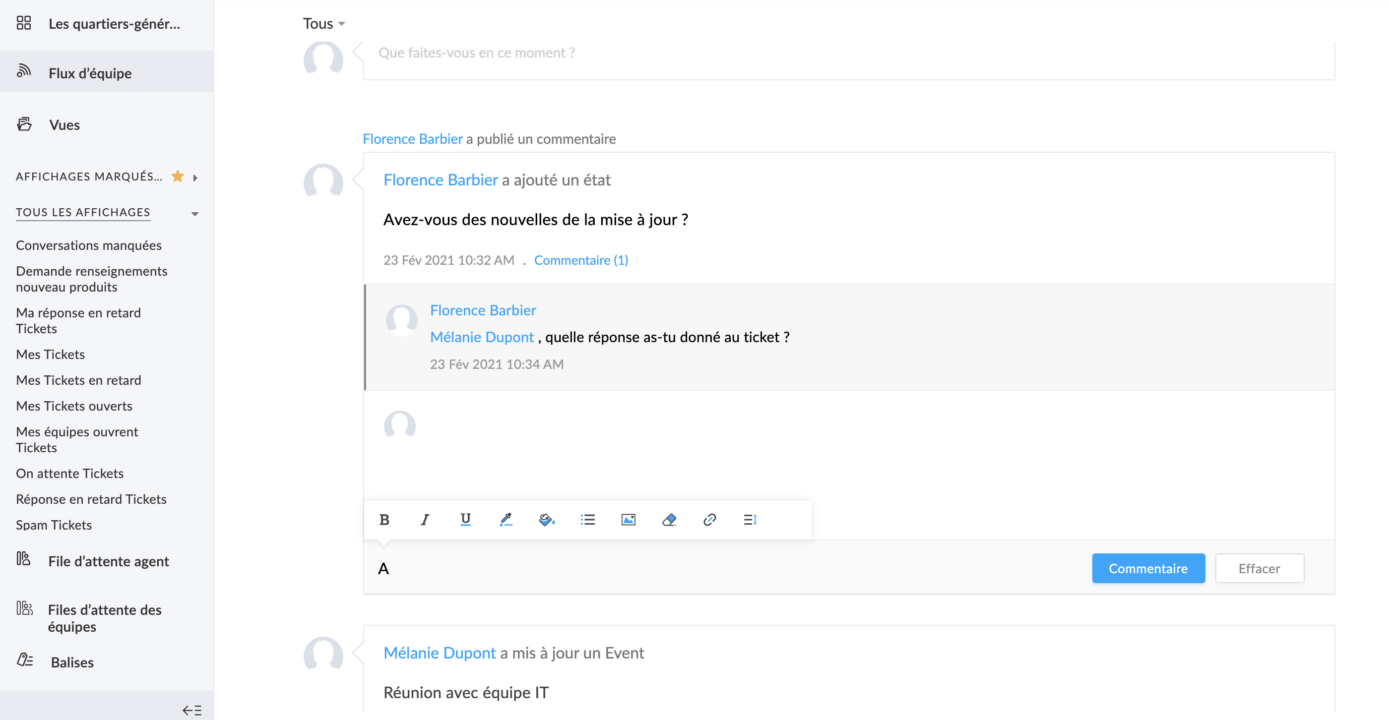Click the blue Commentaire button
This screenshot has width=1389, height=720.
point(1148,568)
